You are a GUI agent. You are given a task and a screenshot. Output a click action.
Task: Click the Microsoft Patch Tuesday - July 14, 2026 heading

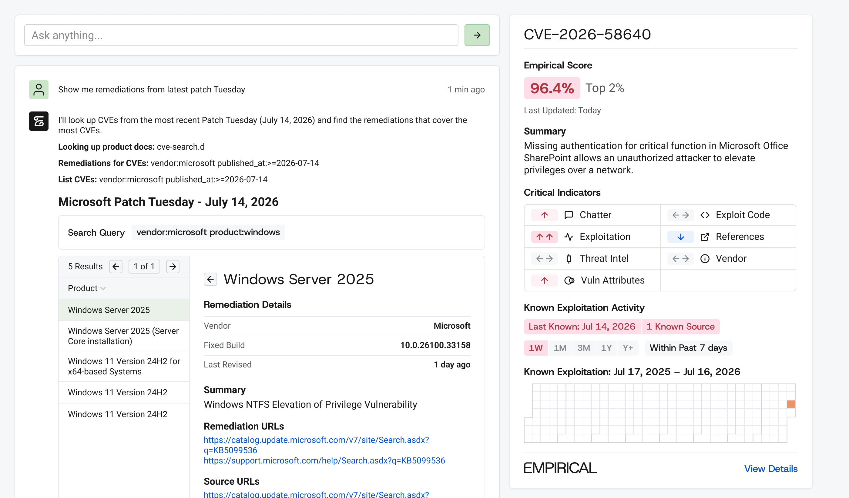coord(169,202)
